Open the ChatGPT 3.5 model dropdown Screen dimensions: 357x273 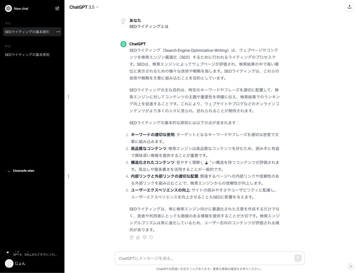(84, 7)
